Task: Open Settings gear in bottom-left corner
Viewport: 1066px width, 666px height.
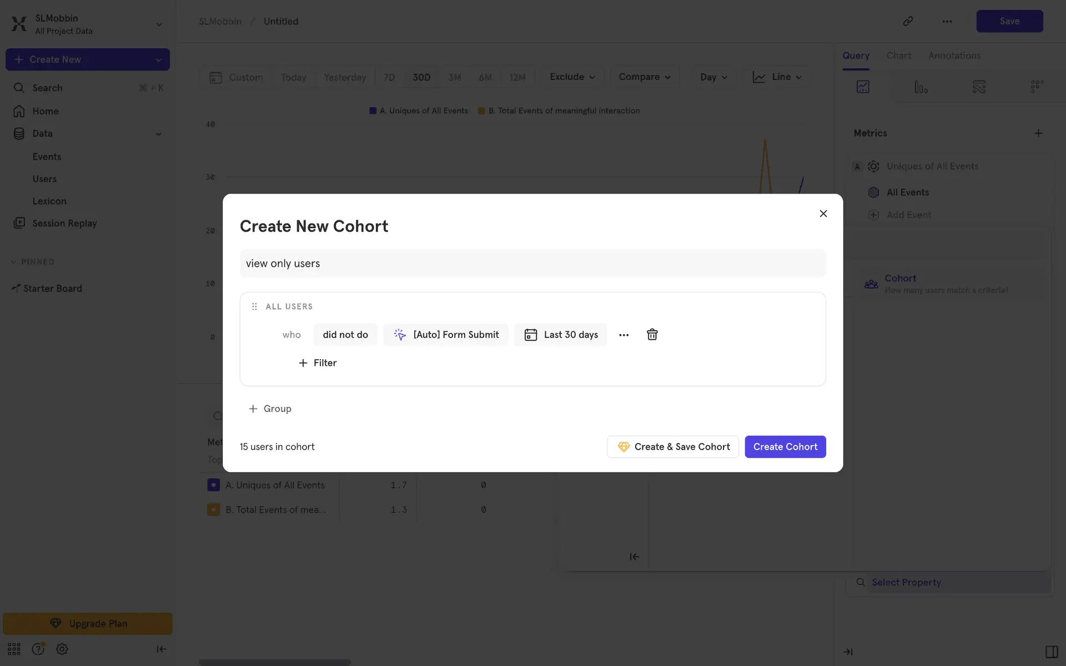Action: (x=62, y=649)
